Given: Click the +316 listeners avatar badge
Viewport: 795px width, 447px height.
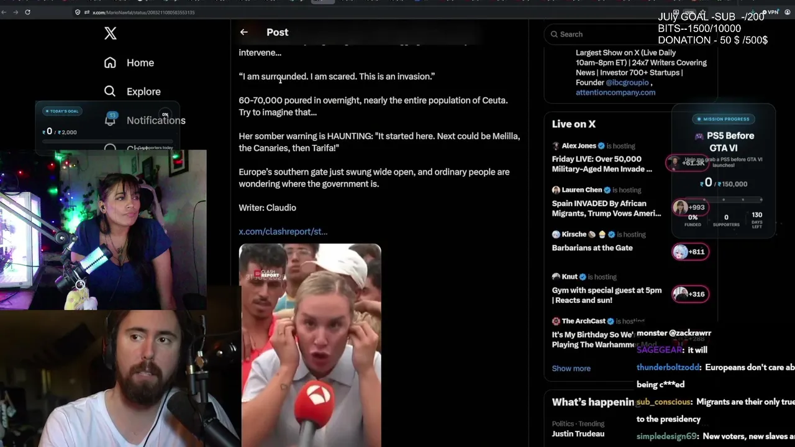Looking at the screenshot, I should coord(690,294).
